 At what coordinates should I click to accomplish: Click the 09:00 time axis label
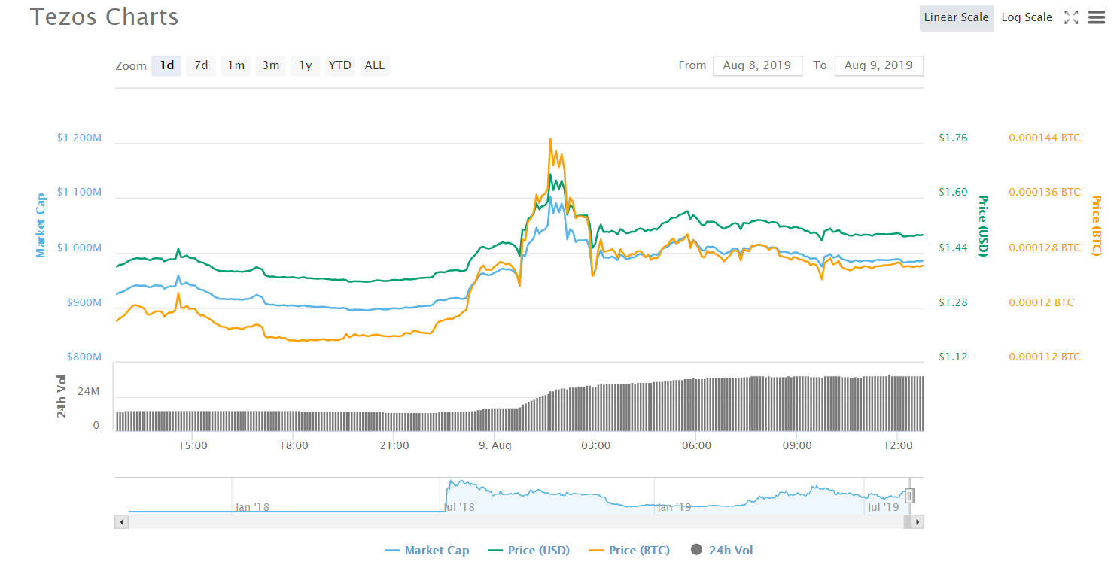pyautogui.click(x=797, y=445)
